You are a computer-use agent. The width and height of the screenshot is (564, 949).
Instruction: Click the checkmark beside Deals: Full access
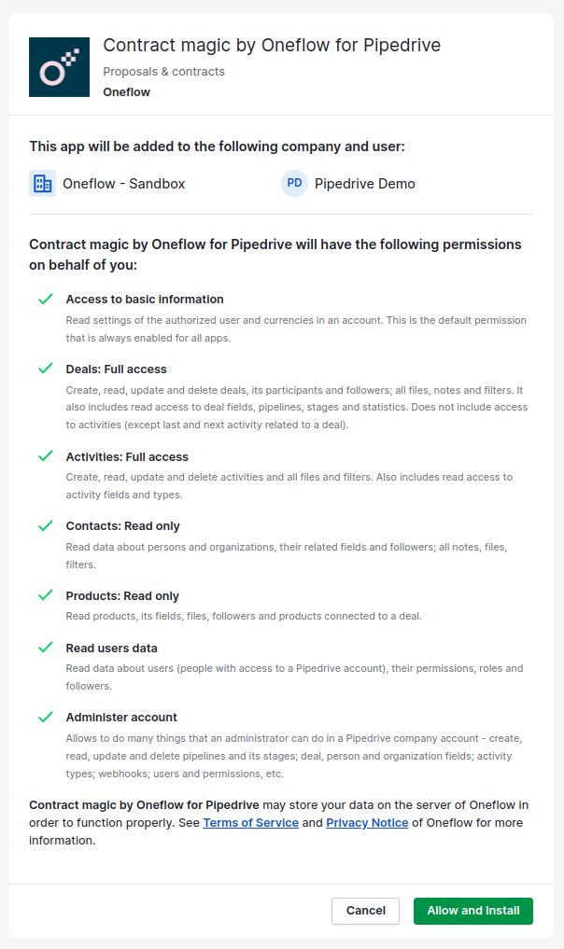[45, 369]
